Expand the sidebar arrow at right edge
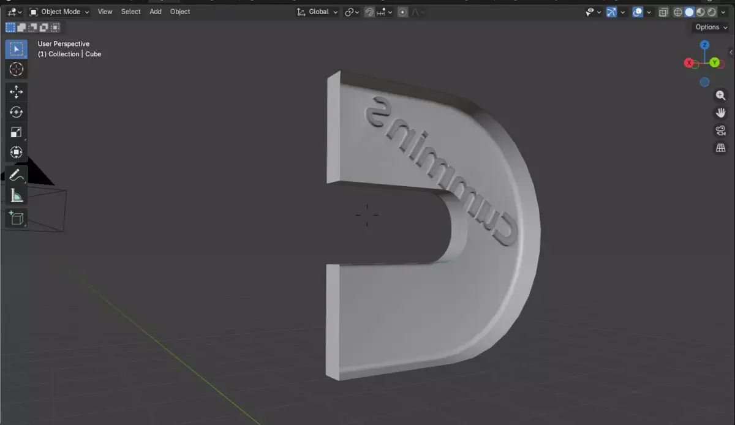This screenshot has width=735, height=425. point(731,53)
